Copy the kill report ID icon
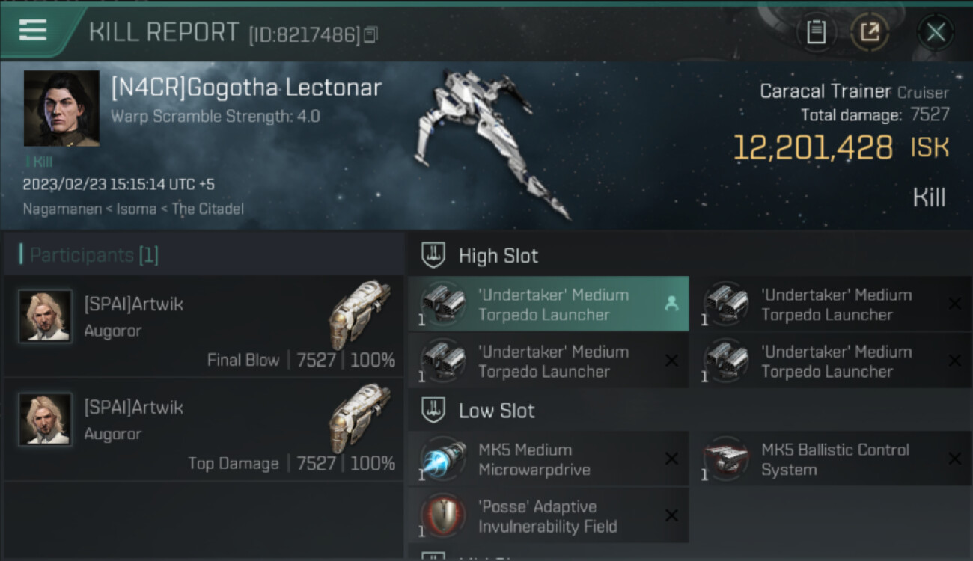The image size is (973, 561). (370, 34)
